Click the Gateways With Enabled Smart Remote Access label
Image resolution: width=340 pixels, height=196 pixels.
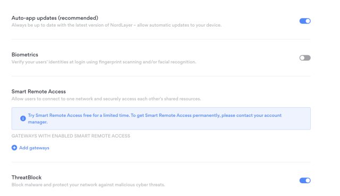[71, 136]
